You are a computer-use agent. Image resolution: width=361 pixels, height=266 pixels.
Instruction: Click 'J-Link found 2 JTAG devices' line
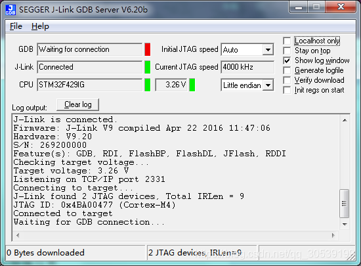pos(129,196)
